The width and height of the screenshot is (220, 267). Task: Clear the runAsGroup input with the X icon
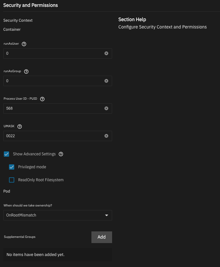coord(106,81)
